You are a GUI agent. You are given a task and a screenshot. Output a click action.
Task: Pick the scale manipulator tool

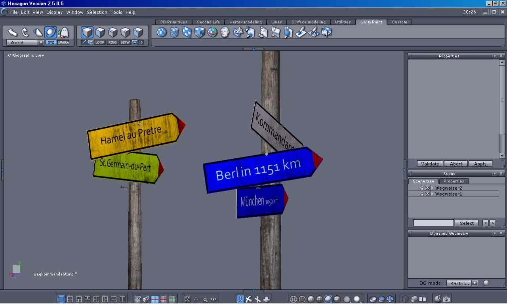tap(38, 32)
